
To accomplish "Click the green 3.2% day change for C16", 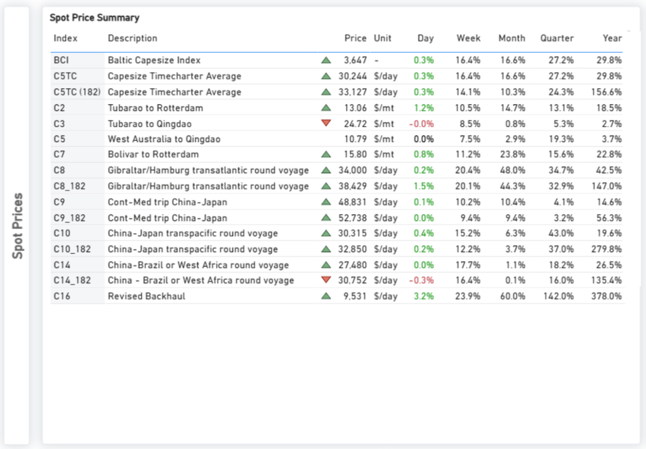I will click(x=424, y=296).
